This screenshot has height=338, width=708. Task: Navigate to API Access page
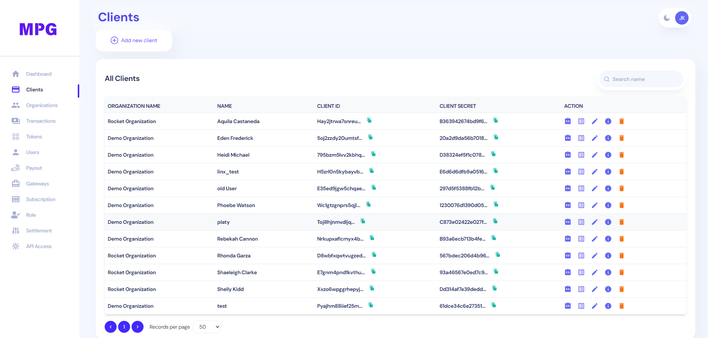[39, 246]
